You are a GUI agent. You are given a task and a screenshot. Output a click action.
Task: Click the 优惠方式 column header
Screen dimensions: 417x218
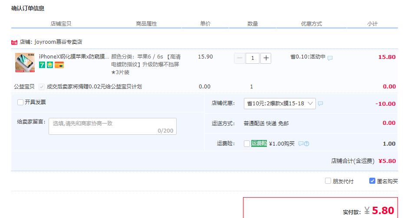coord(312,24)
